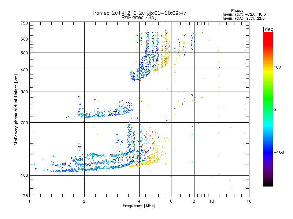Image resolution: width=293 pixels, height=219 pixels.
Task: Click the x-axis title "Frequency [MHz]"
Action: (139, 206)
